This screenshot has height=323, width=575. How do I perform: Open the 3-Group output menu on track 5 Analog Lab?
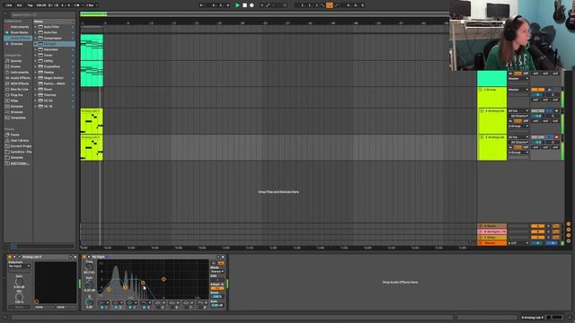[518, 153]
